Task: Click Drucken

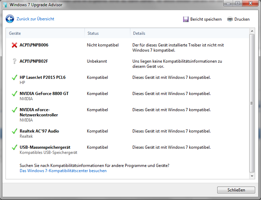Action: pyautogui.click(x=242, y=19)
